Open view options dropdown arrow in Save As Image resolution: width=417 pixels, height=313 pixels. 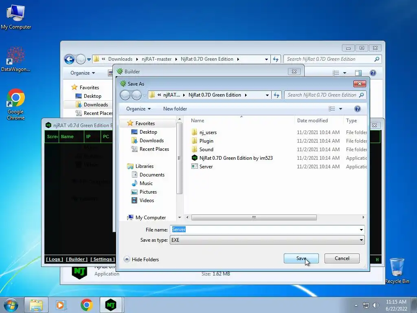(x=340, y=108)
